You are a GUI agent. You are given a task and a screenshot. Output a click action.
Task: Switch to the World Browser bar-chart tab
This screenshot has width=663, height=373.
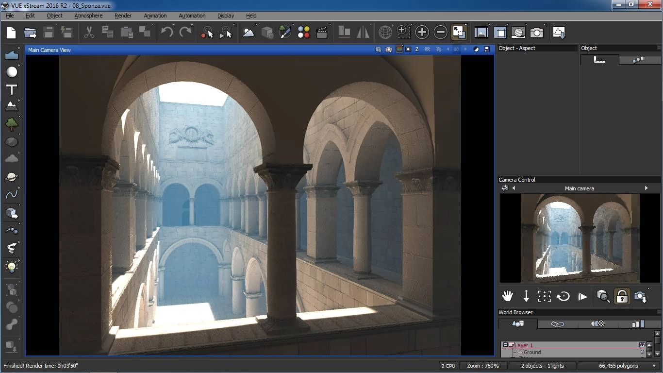coord(638,324)
